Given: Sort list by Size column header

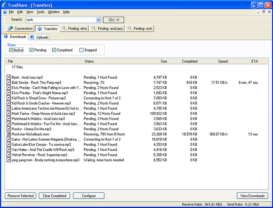Looking at the screenshot, I should [153, 61].
